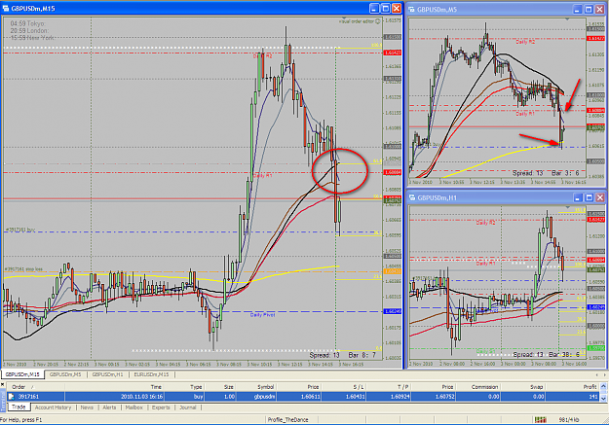609x425 pixels.
Task: Close the GBPUSDm,M15 chart window
Action: (x=397, y=8)
